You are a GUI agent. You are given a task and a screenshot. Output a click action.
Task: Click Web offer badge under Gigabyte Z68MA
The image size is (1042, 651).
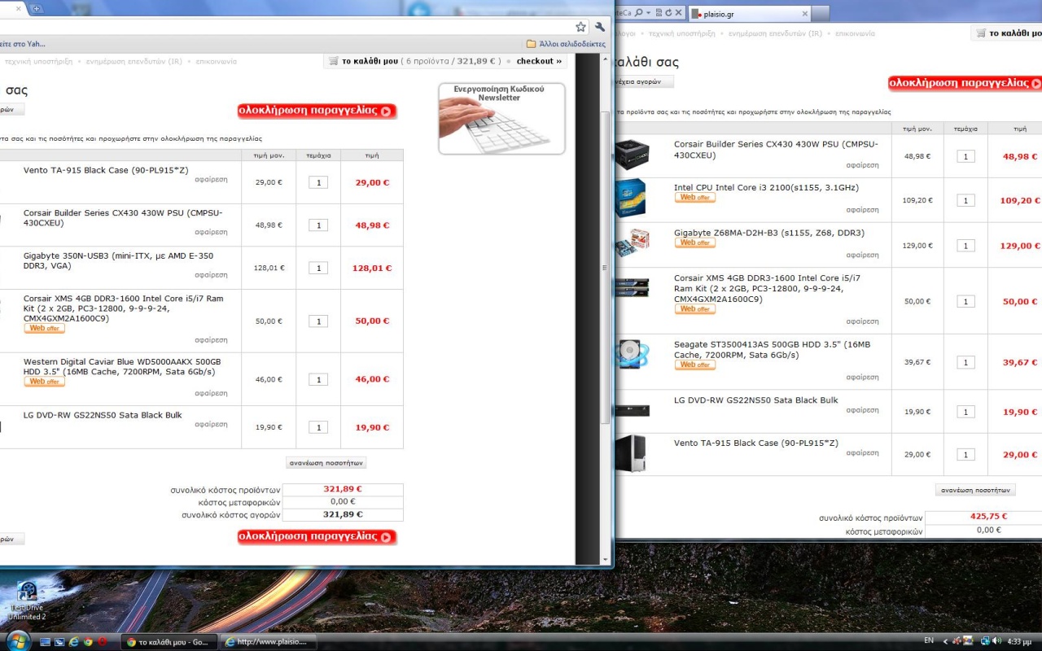tap(695, 242)
